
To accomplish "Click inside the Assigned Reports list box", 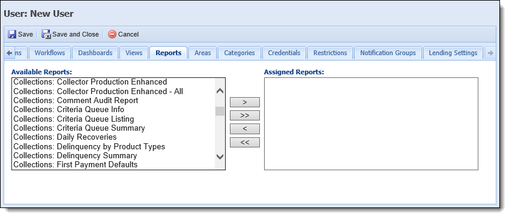I will point(371,123).
